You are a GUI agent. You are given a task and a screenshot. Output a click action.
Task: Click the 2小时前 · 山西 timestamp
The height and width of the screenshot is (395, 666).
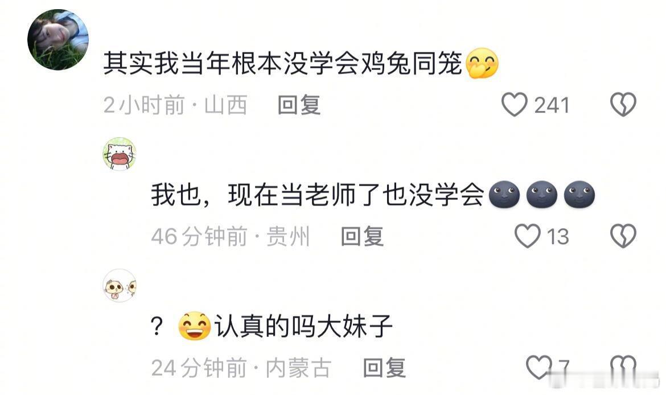click(x=175, y=105)
